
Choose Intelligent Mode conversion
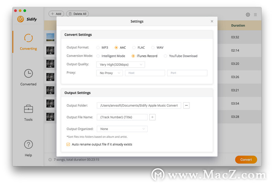coord(98,56)
